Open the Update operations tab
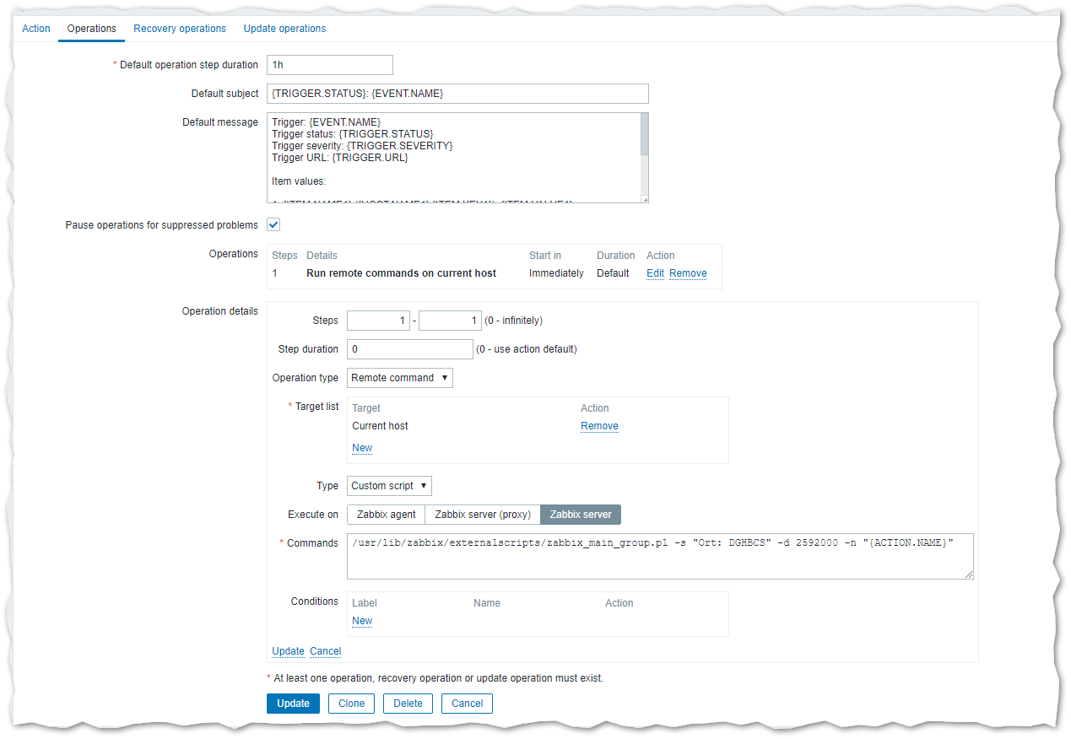1071x739 pixels. pyautogui.click(x=284, y=29)
